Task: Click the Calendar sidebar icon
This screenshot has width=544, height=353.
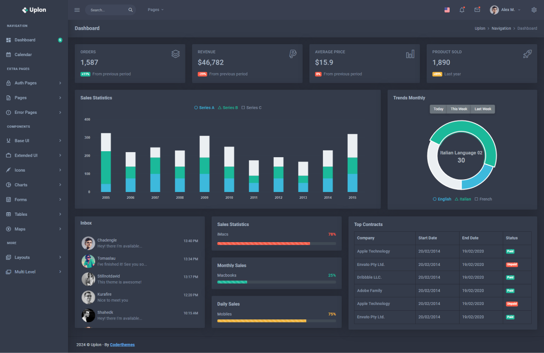Action: (x=8, y=54)
